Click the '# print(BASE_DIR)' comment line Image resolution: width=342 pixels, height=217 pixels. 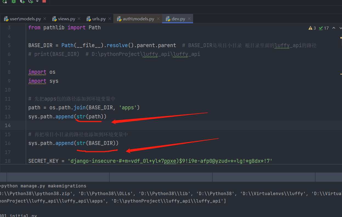click(x=114, y=54)
